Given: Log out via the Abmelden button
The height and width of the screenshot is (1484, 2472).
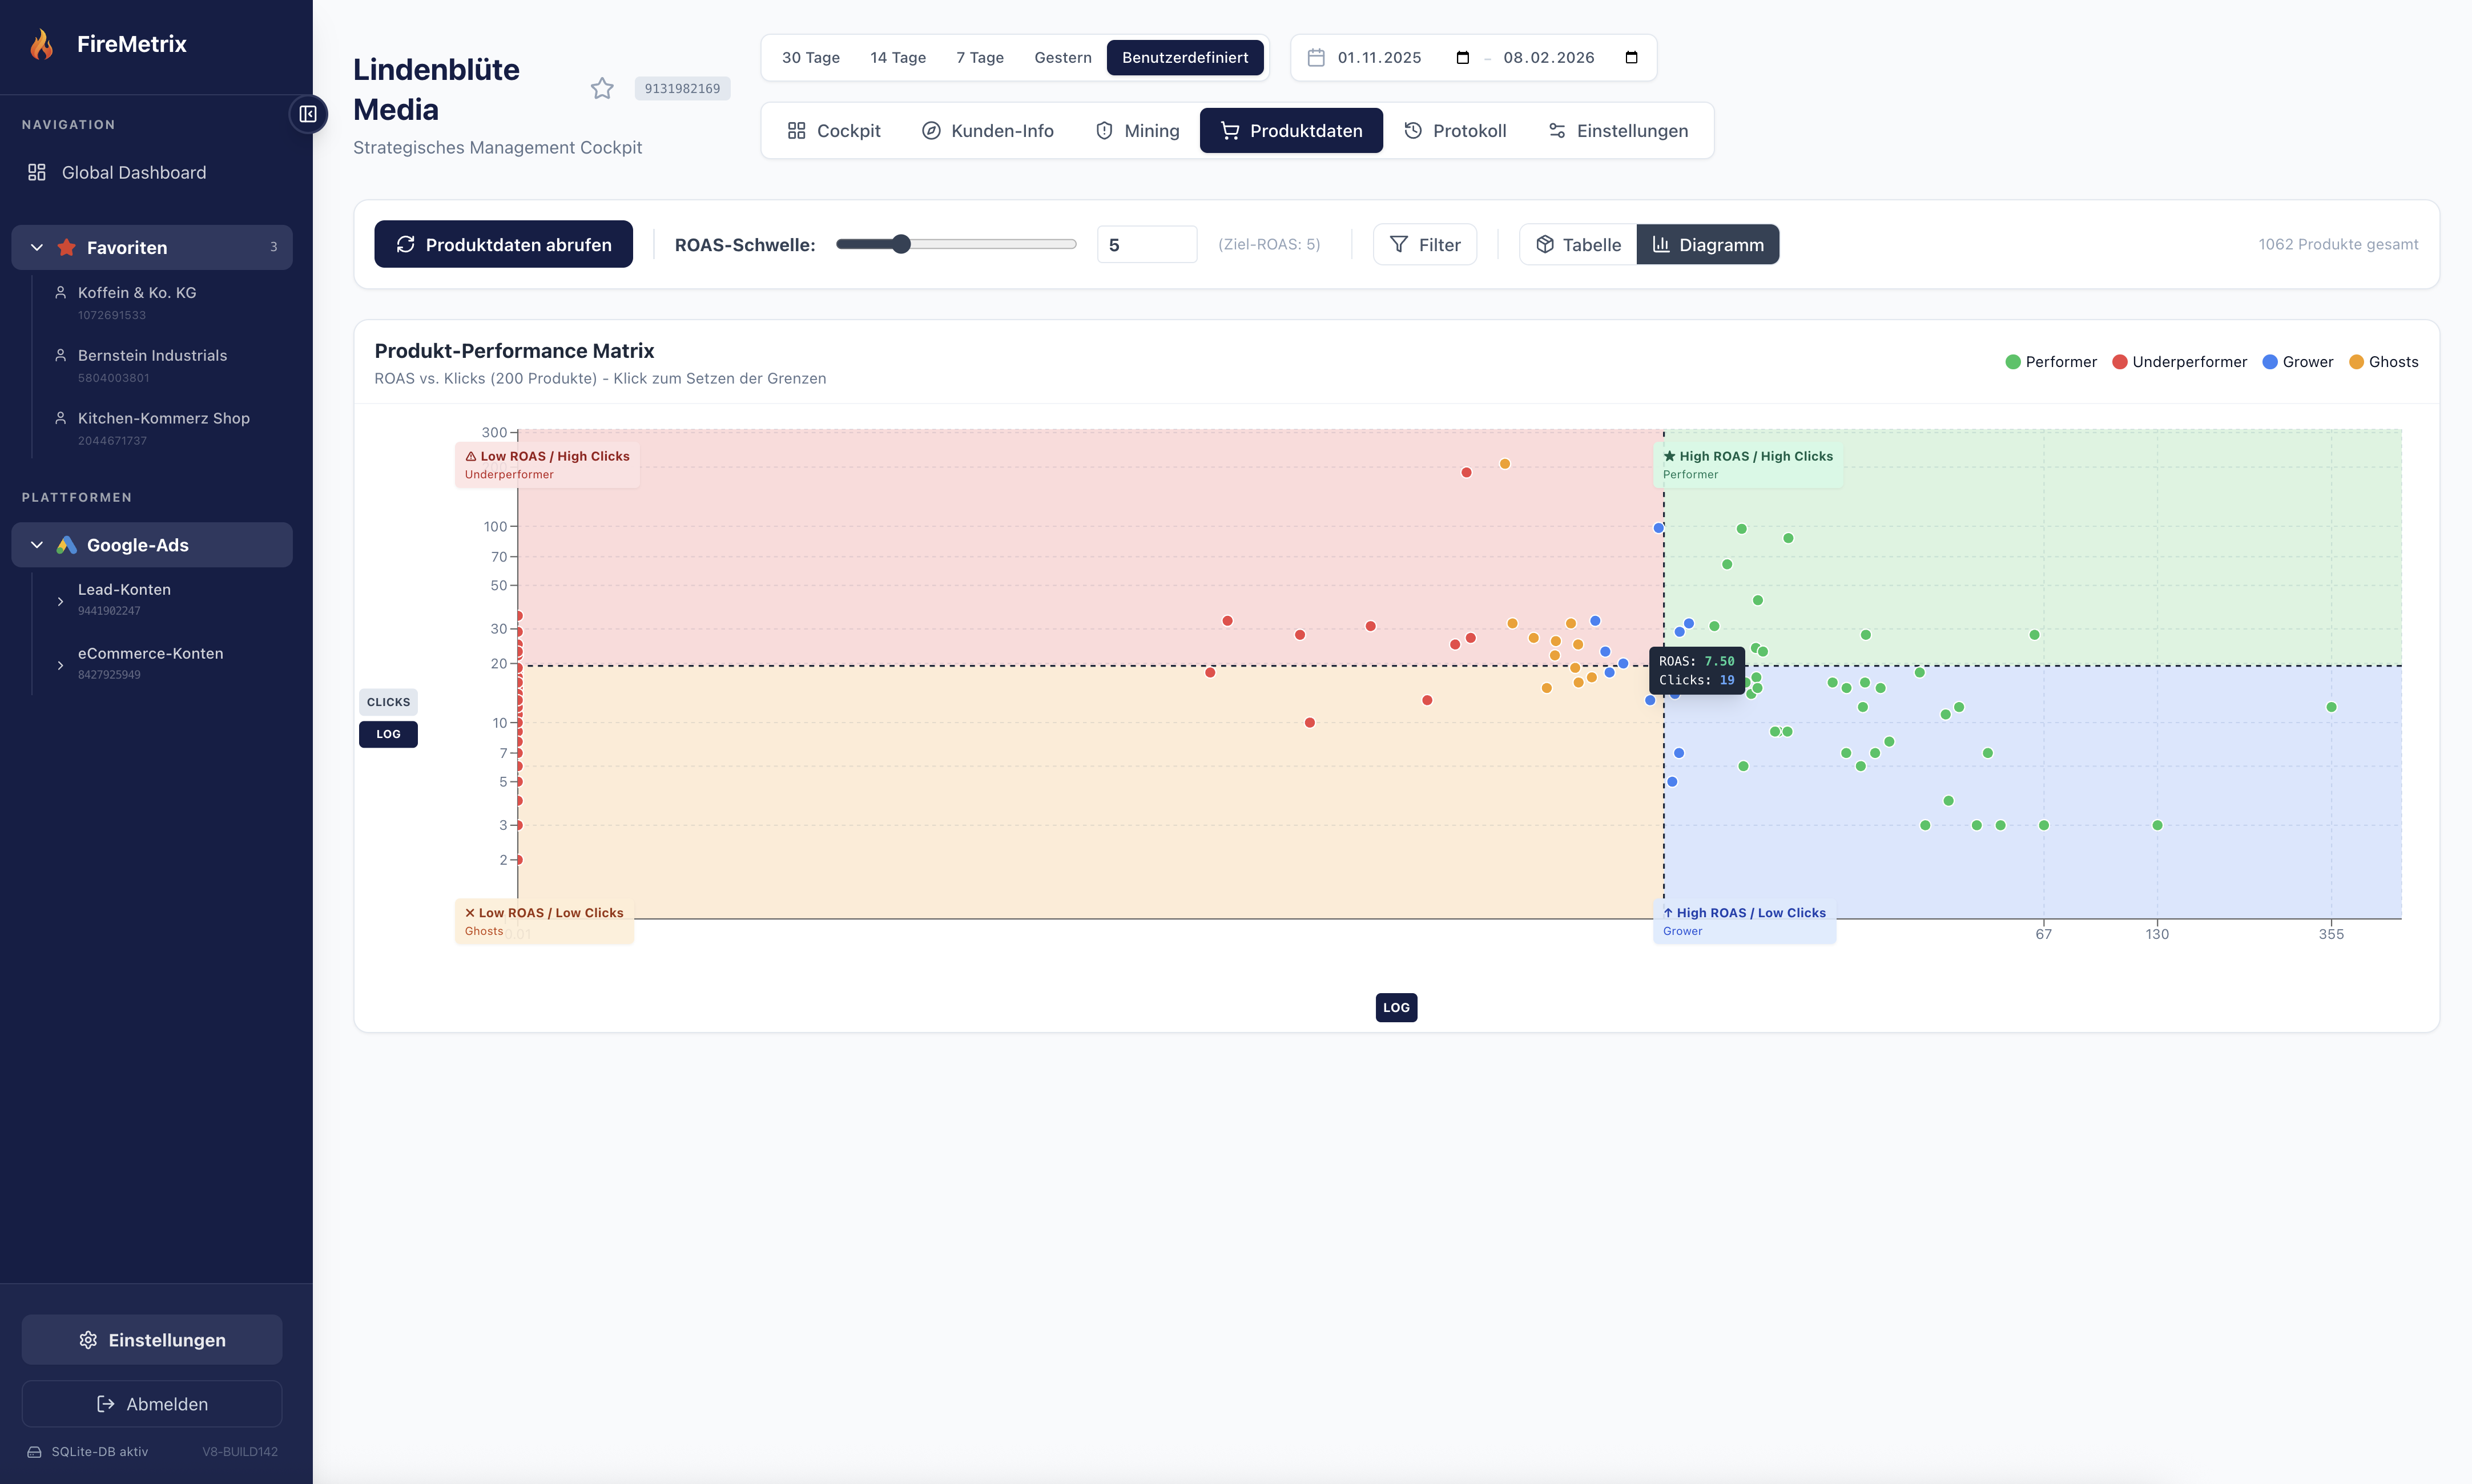Looking at the screenshot, I should (152, 1403).
